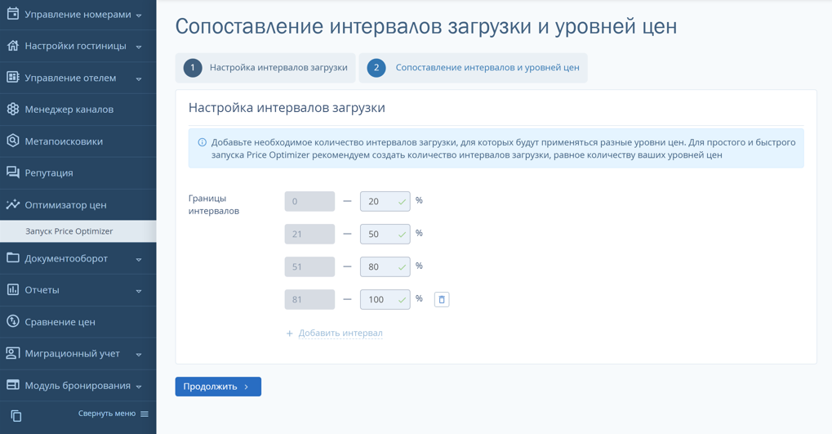This screenshot has width=832, height=434.
Task: Click the chart line icon for Оптимизатор цен
Action: (13, 204)
